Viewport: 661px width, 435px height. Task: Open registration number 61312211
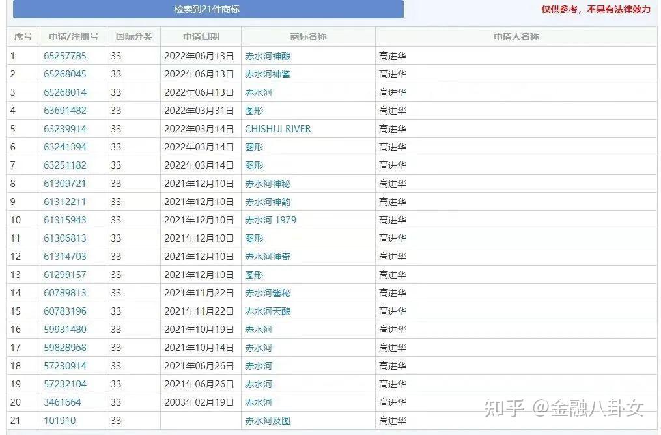pos(65,202)
